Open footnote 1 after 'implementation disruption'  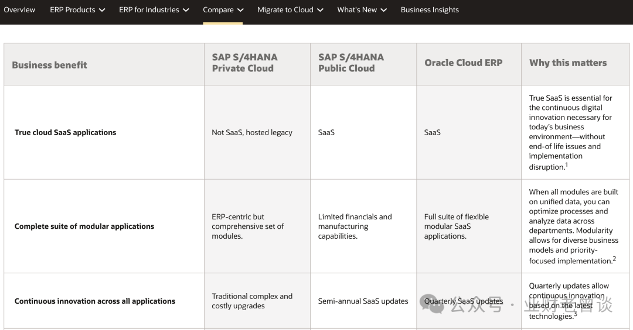click(x=566, y=165)
